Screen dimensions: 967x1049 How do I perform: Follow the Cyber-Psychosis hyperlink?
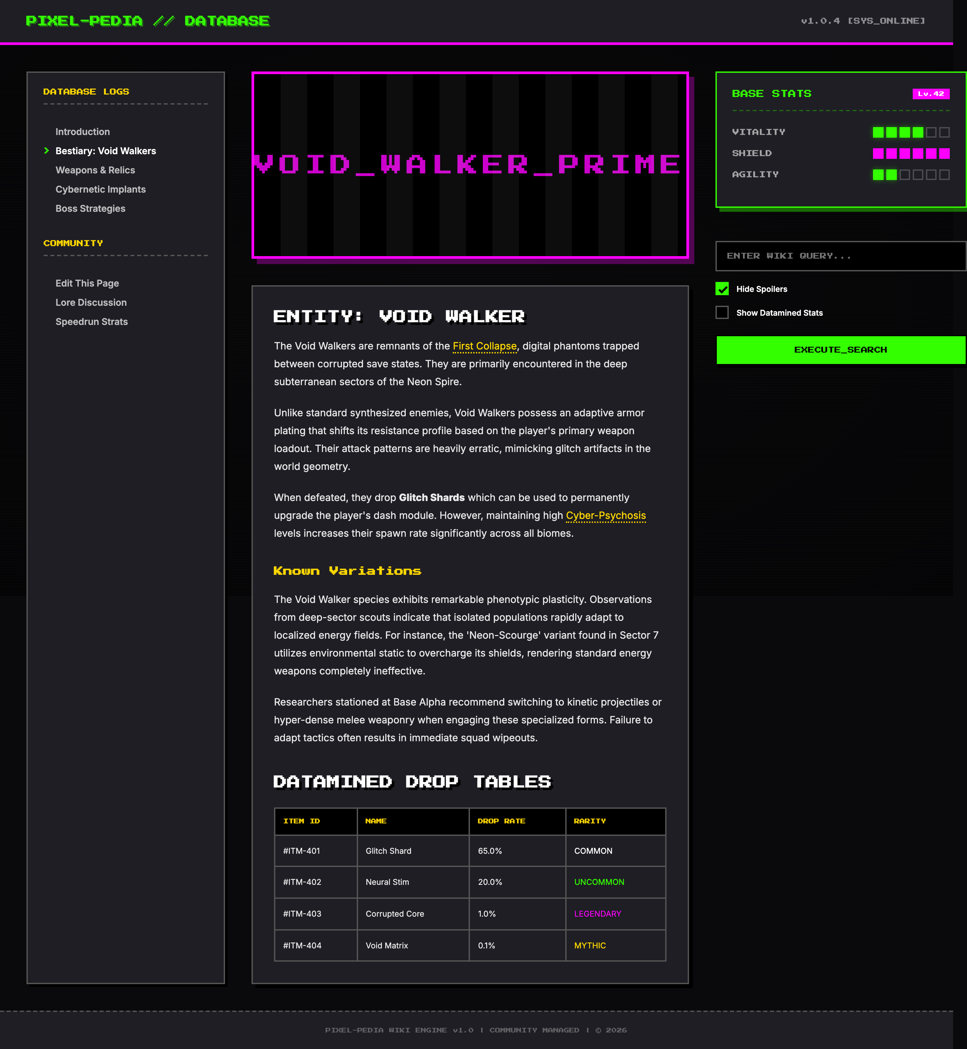click(605, 516)
